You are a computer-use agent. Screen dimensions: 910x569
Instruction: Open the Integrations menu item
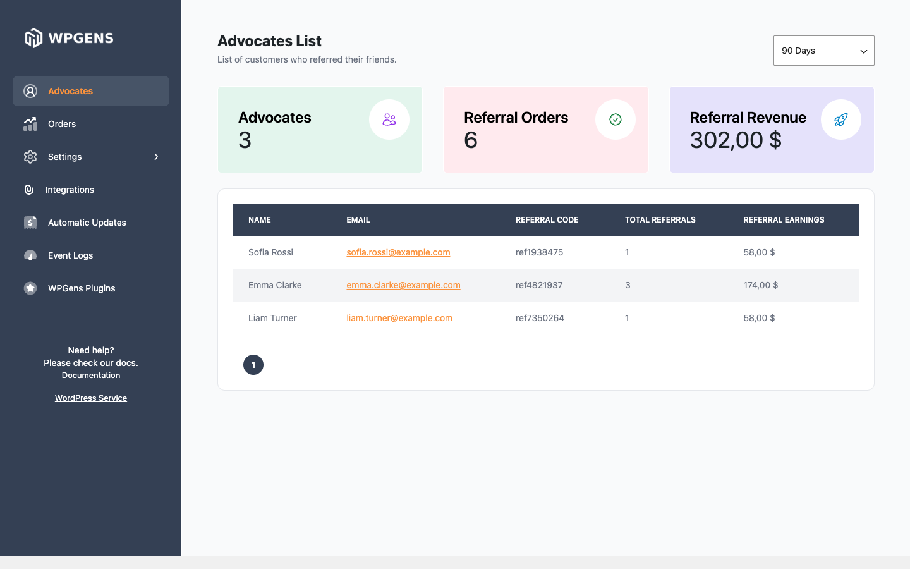coord(91,190)
